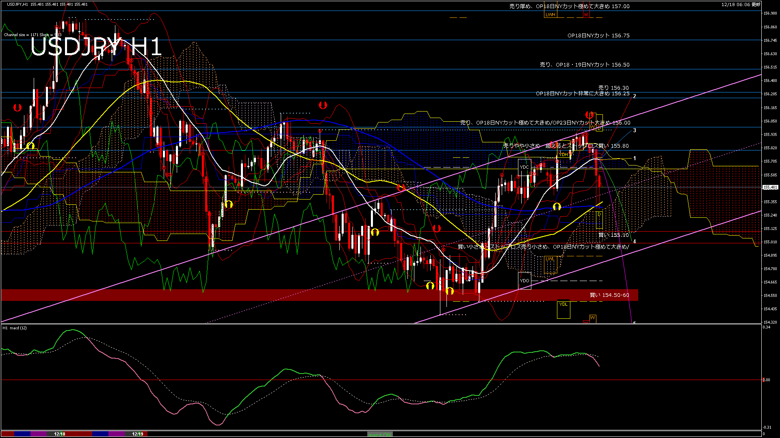Toggle the macd ON button
The height and width of the screenshot is (438, 780).
click(x=380, y=434)
